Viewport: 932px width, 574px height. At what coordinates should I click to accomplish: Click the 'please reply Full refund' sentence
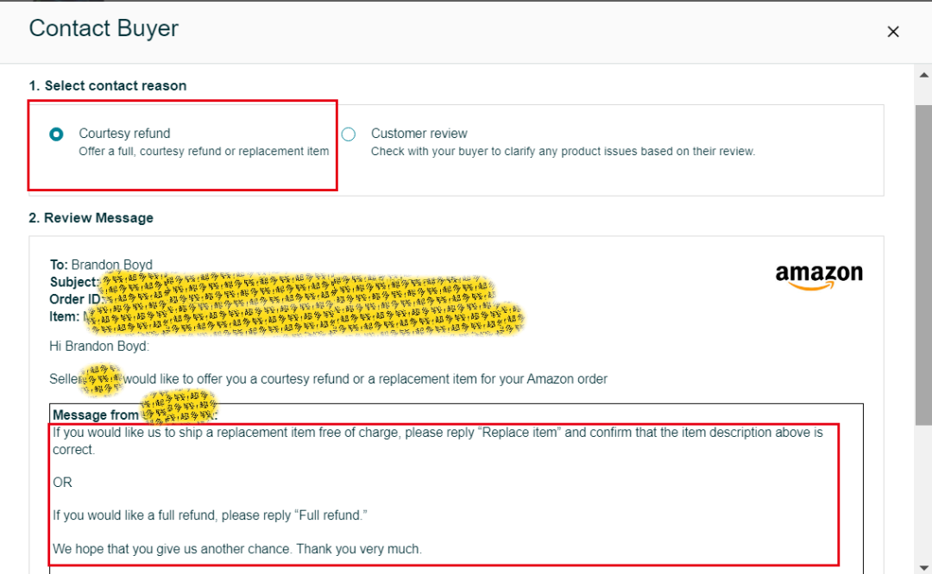coord(210,515)
